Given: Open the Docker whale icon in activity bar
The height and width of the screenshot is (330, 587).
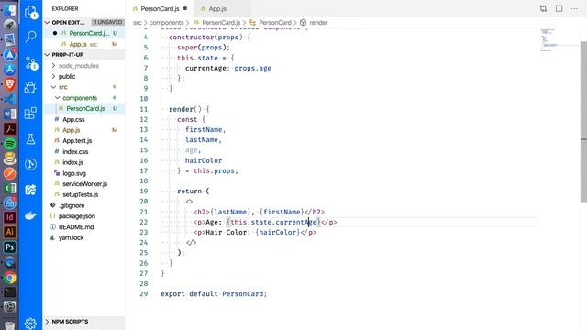Looking at the screenshot, I should click(30, 215).
